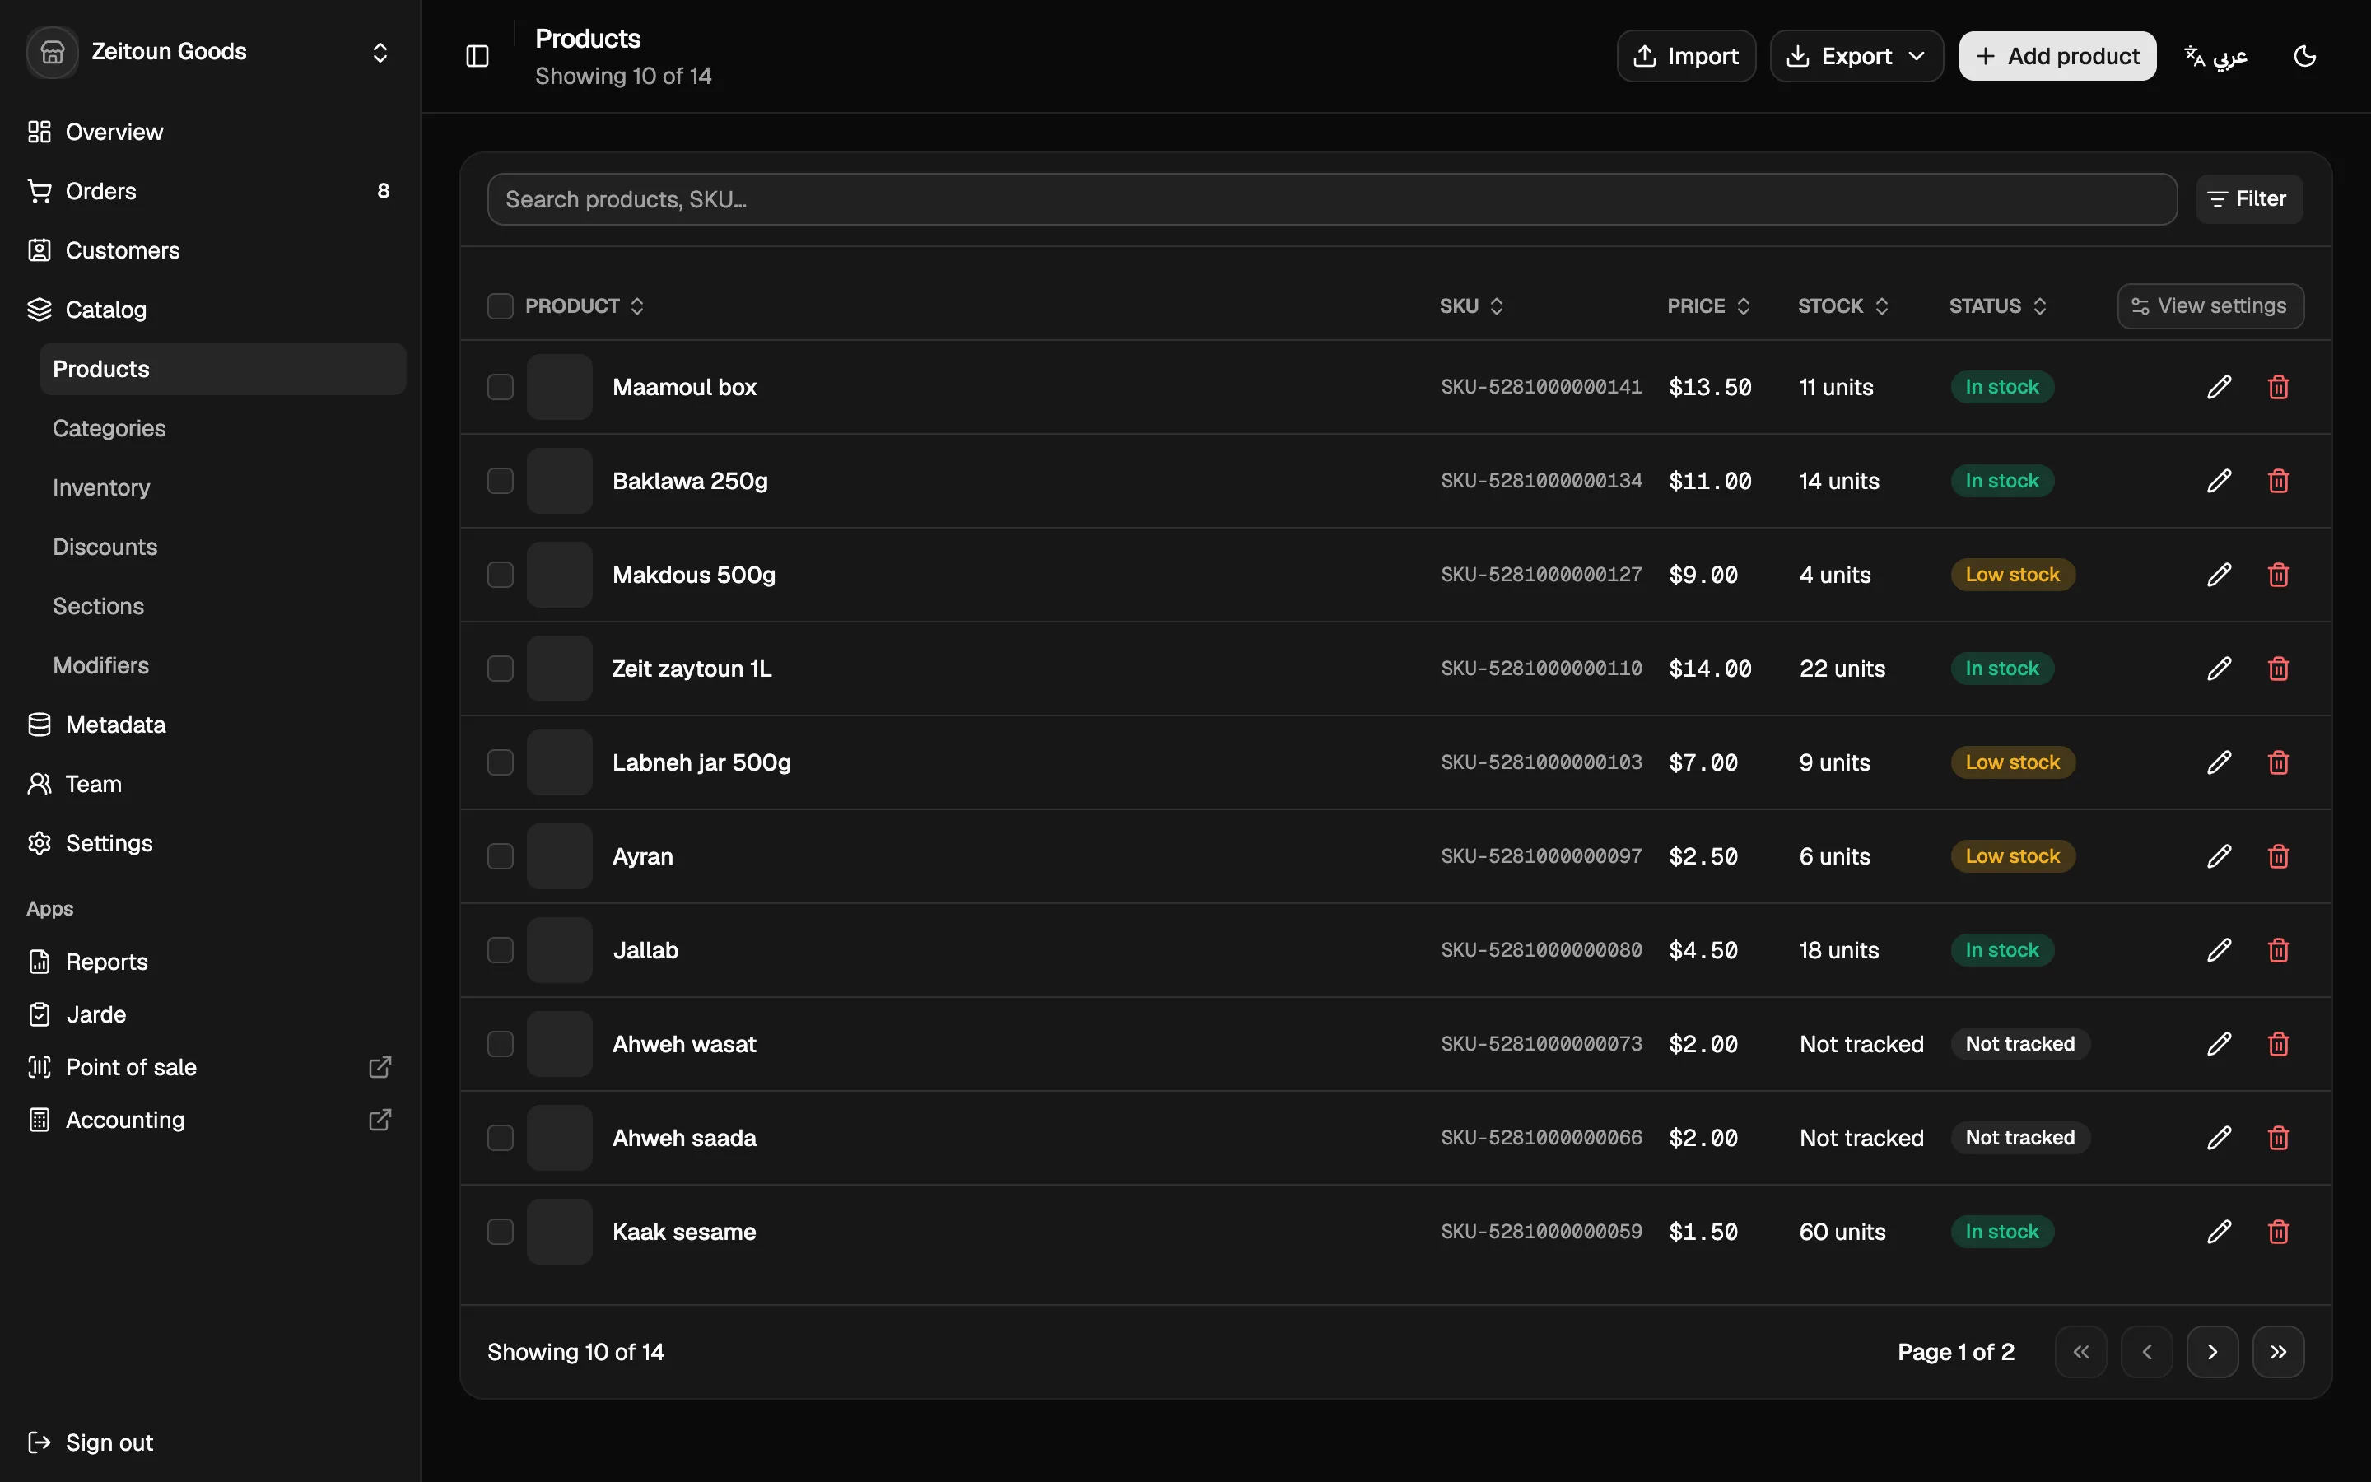Delete the Jallab product
The height and width of the screenshot is (1482, 2371).
coord(2278,950)
